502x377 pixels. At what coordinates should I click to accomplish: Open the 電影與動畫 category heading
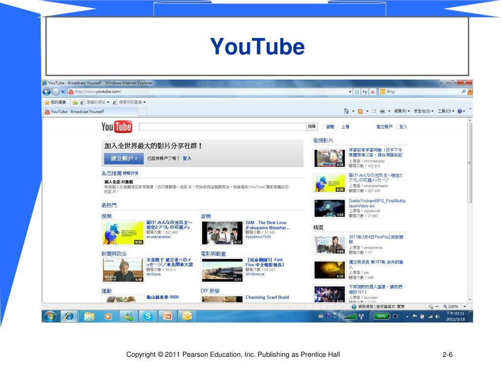click(213, 254)
